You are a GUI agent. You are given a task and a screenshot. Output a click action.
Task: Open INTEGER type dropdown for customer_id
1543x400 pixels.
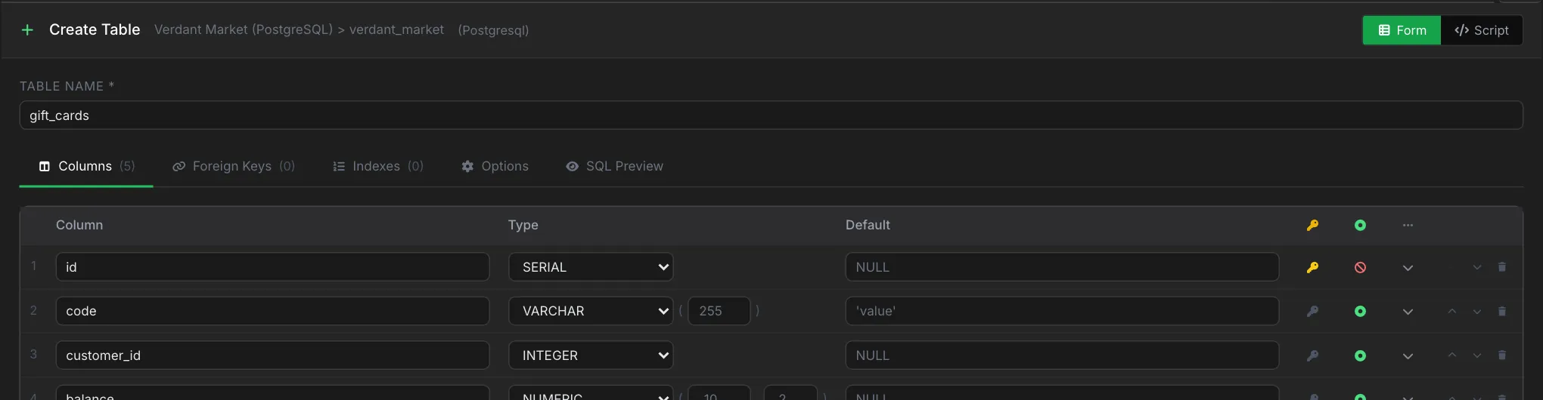[591, 355]
